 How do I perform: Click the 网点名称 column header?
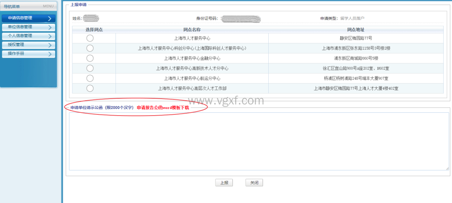click(192, 30)
